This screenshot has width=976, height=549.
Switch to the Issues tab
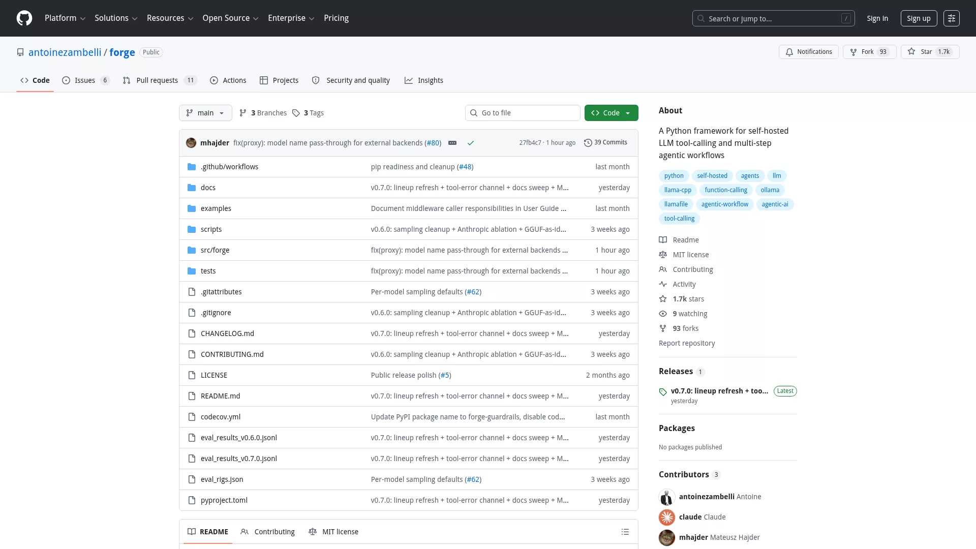tap(86, 80)
